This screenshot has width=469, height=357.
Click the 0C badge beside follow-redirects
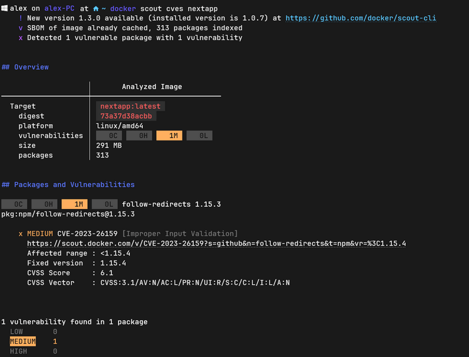(14, 204)
